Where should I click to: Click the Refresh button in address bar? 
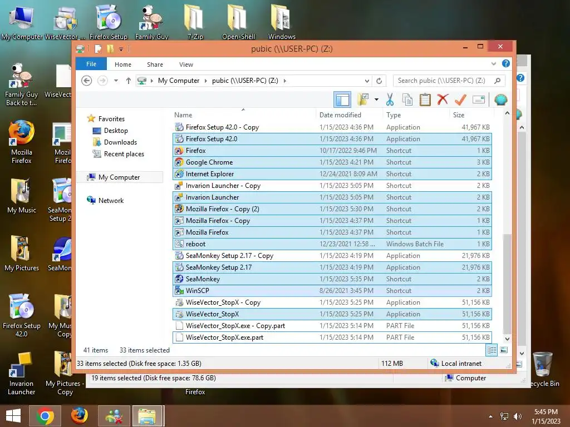coord(379,81)
